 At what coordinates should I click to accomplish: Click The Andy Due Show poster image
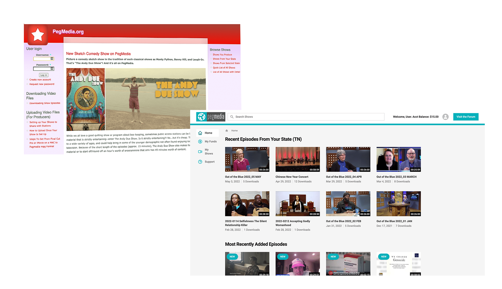pyautogui.click(x=86, y=99)
